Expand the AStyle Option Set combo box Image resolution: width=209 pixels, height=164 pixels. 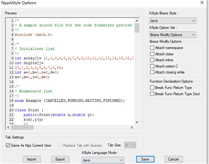(x=173, y=35)
